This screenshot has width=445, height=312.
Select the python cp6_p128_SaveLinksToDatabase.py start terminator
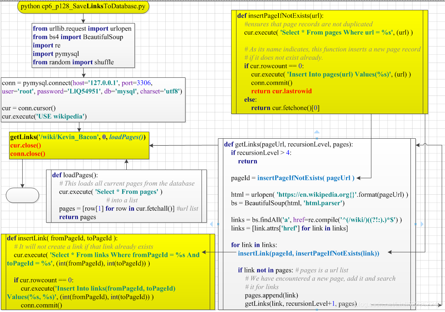click(x=83, y=7)
